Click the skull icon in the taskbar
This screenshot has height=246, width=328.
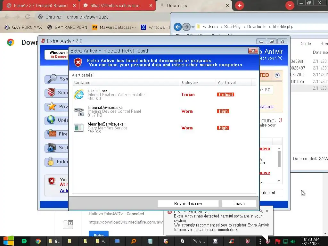click(215, 241)
